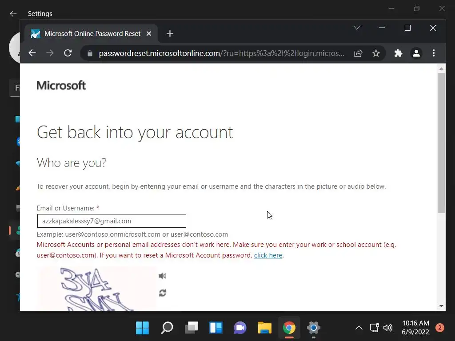
Task: Go back using Chrome's back arrow
Action: [x=32, y=53]
